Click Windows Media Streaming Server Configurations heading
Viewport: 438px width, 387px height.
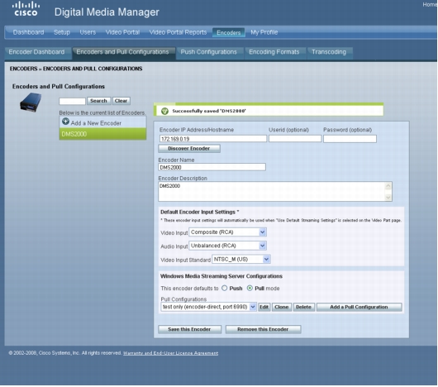click(x=221, y=276)
